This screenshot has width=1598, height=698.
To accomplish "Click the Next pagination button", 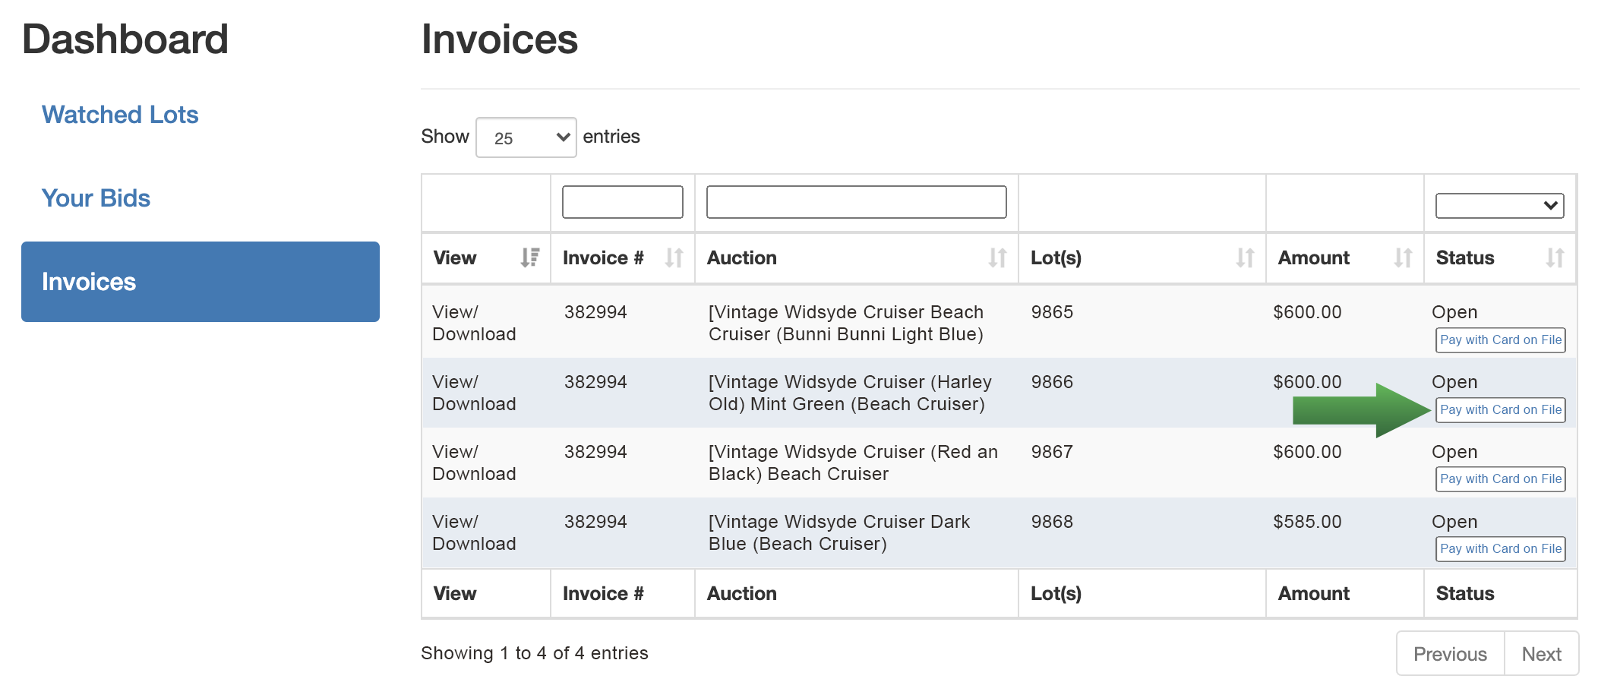I will point(1541,653).
